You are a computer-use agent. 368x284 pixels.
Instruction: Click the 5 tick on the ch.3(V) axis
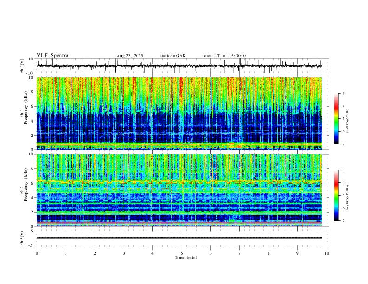tap(32, 231)
